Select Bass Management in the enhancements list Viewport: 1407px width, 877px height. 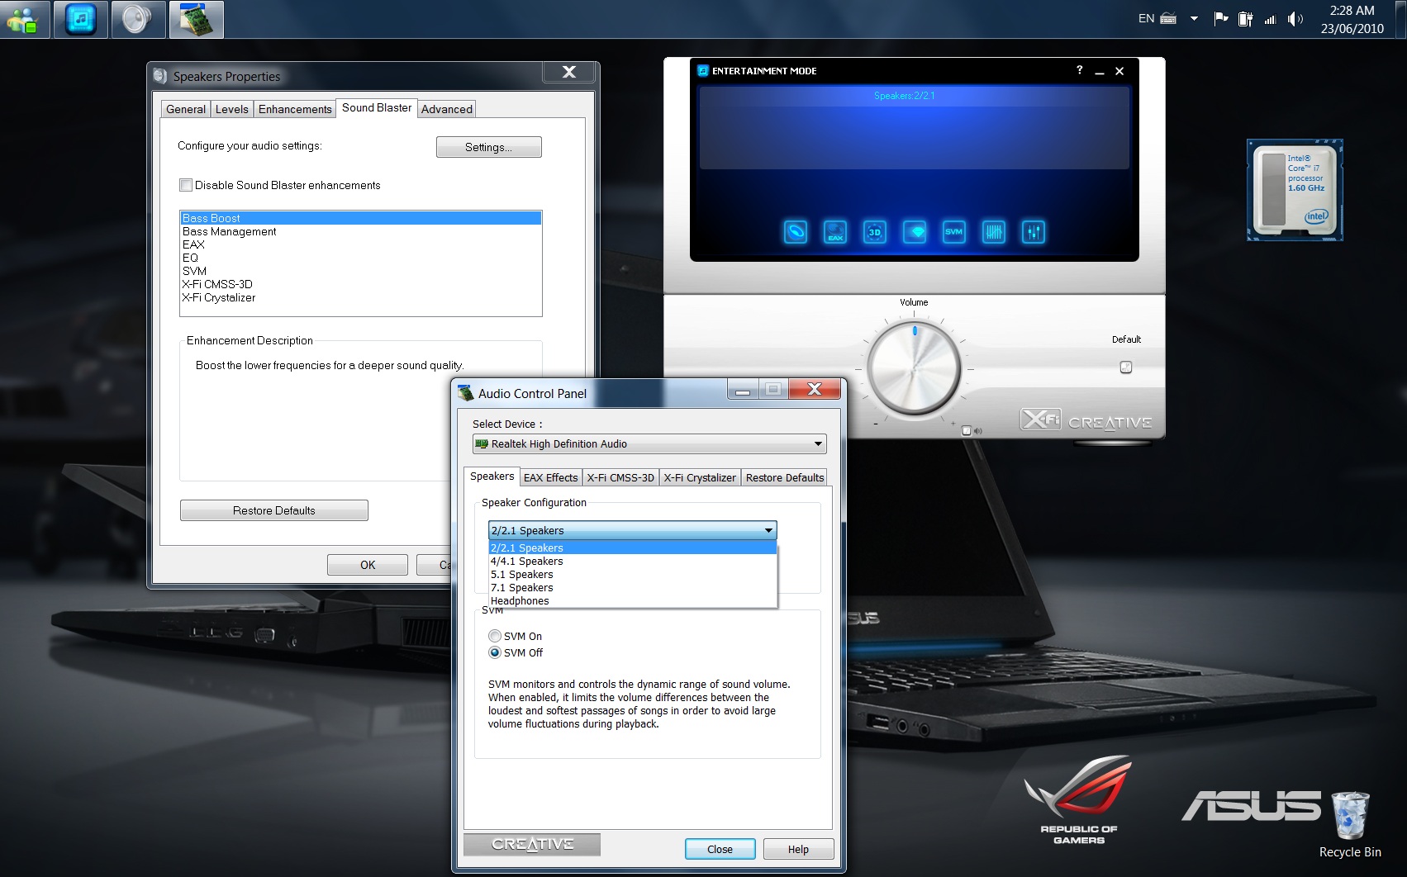pyautogui.click(x=361, y=231)
